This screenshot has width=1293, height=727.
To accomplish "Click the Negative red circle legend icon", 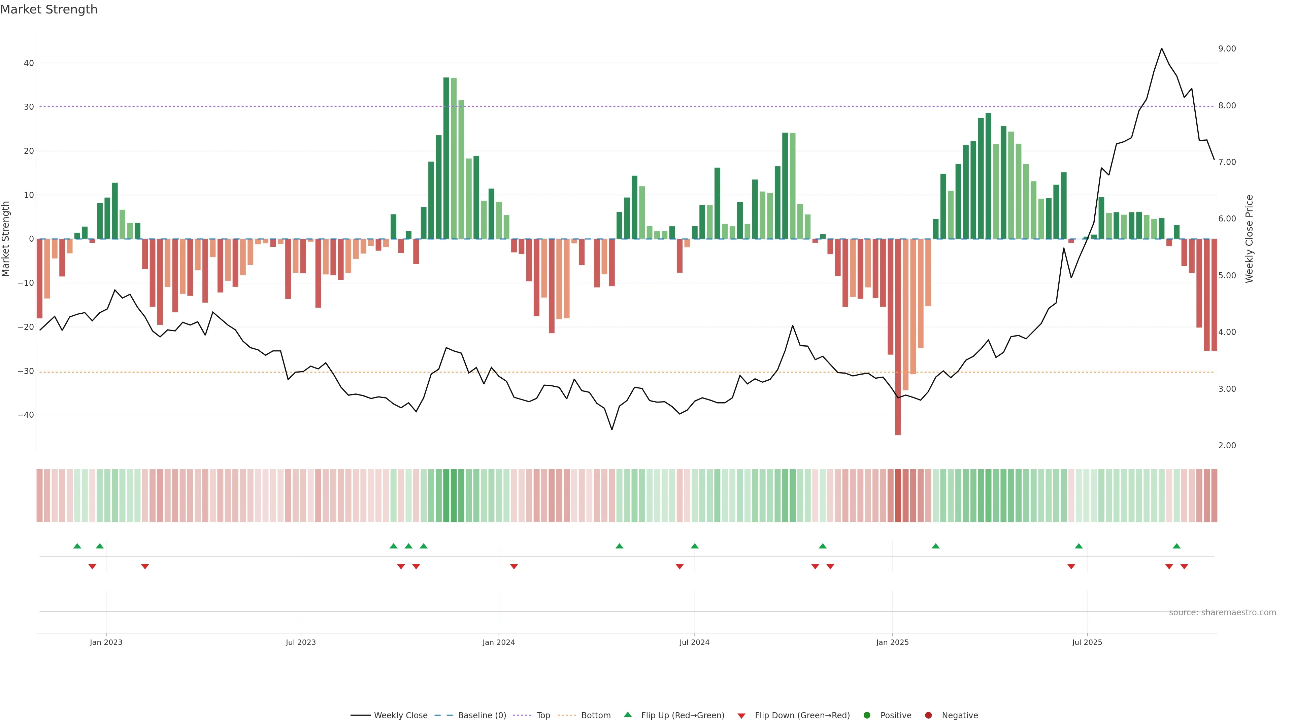I will coord(928,715).
